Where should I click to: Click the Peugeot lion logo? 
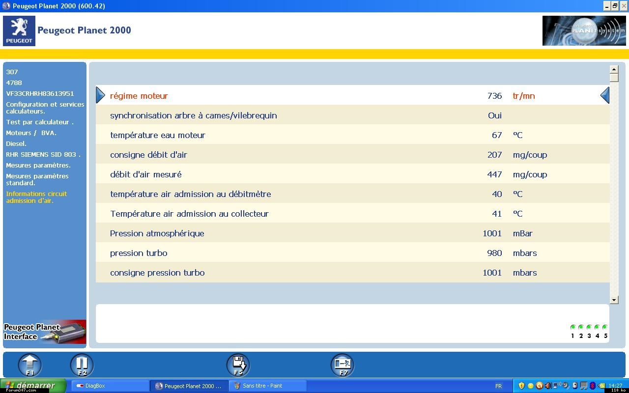19,31
